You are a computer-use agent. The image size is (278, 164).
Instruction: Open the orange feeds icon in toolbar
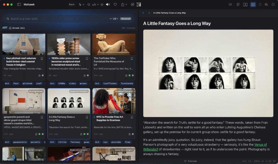coord(266,4)
